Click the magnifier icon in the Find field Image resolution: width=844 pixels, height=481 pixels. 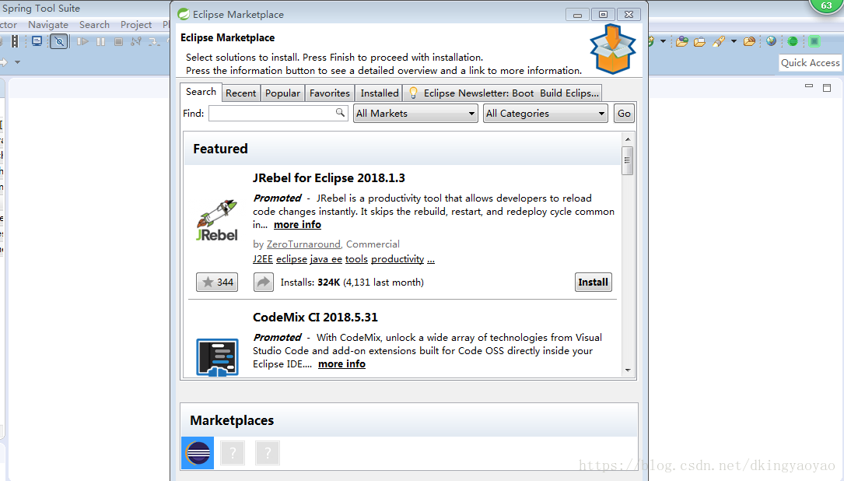pos(340,113)
